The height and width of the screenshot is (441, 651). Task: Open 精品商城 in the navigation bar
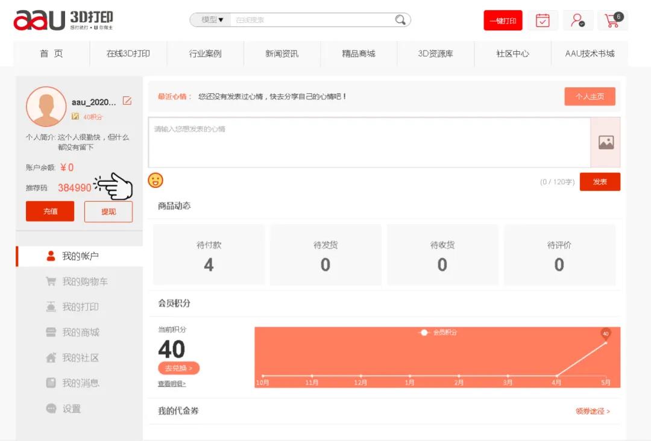(x=359, y=54)
